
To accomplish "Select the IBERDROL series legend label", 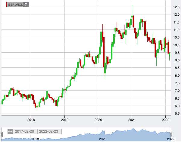I will [x=15, y=5].
